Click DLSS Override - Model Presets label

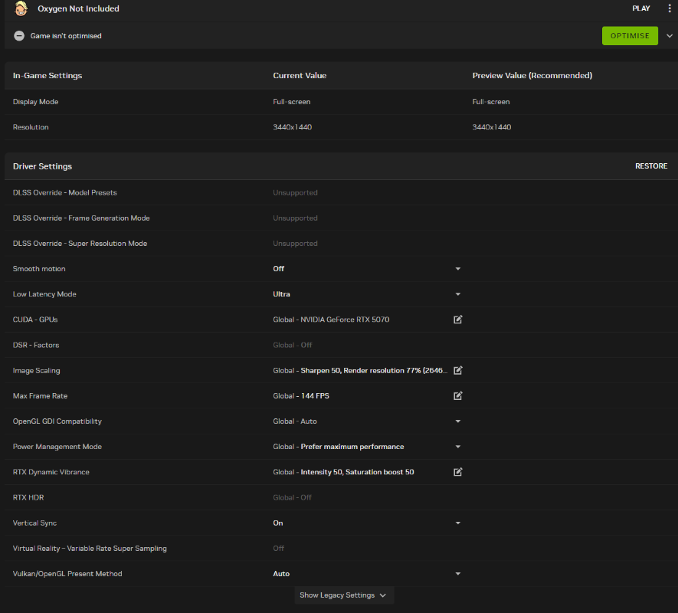pos(65,192)
